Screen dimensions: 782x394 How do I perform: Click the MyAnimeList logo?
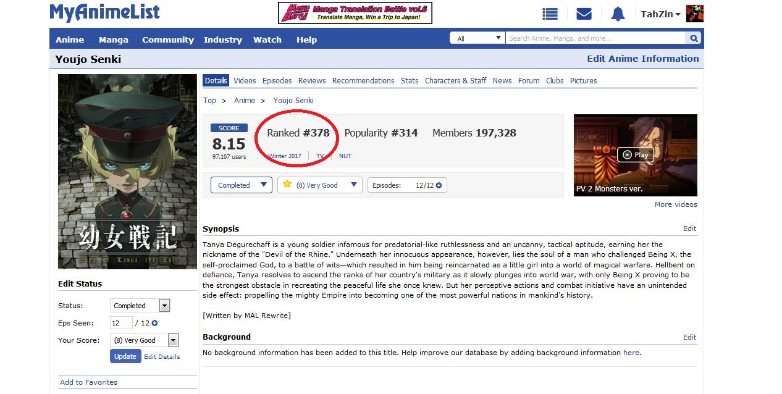tap(104, 12)
